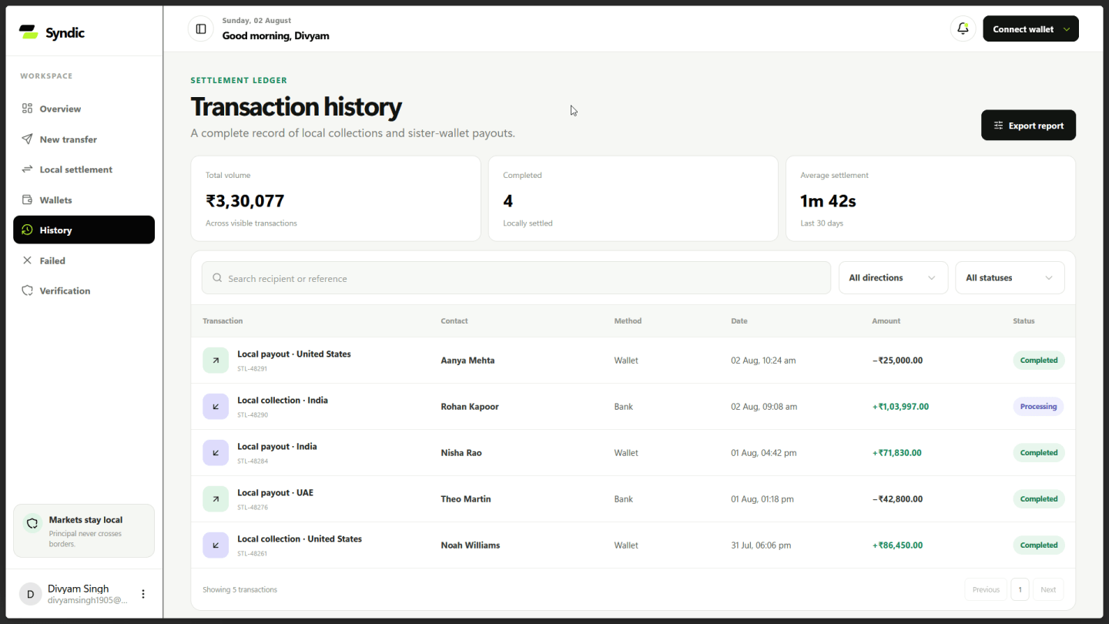The width and height of the screenshot is (1109, 624).
Task: Open the user options three-dot menu
Action: coord(143,594)
